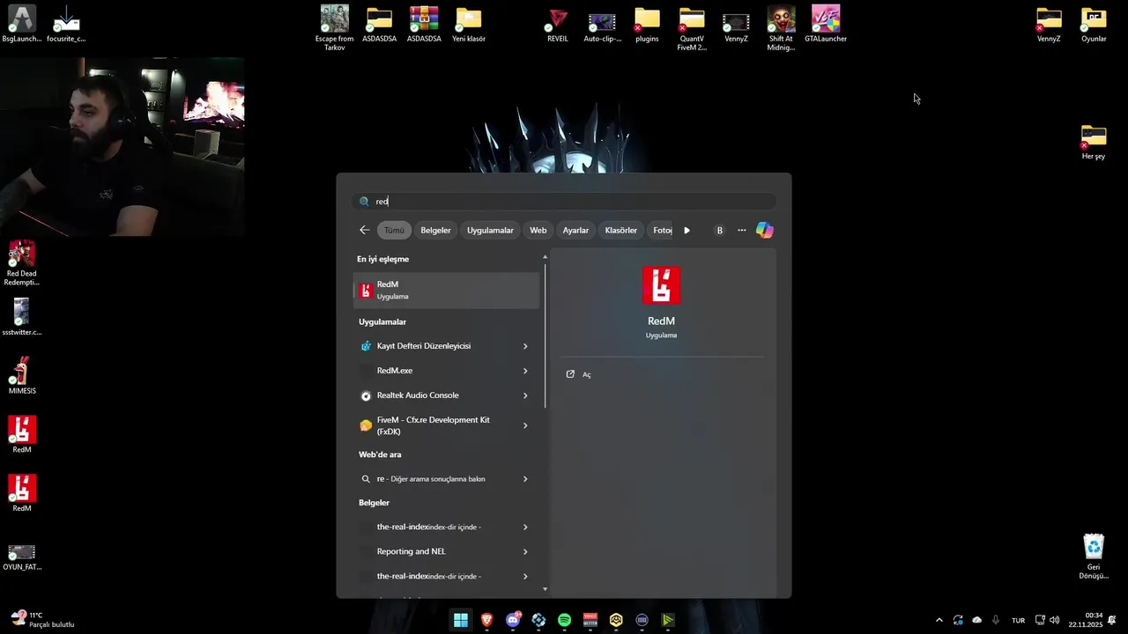Switch to Belgeler filter tab
Screen dimensions: 1128x634
pos(435,230)
